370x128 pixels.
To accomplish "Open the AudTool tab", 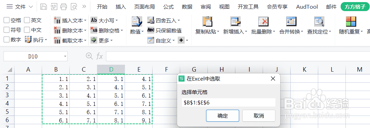I will click(307, 7).
